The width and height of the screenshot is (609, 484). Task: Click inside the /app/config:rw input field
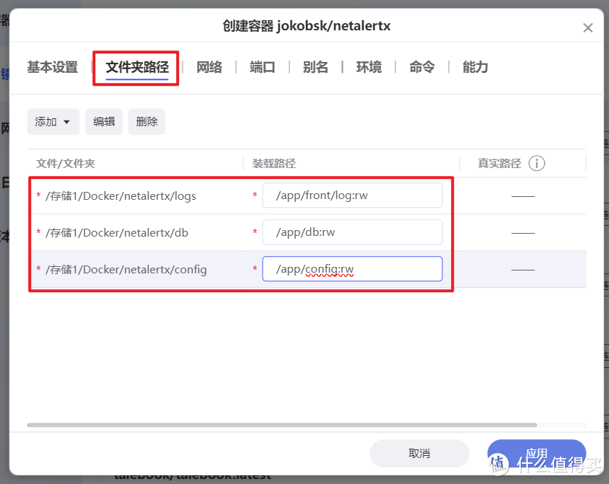(352, 268)
